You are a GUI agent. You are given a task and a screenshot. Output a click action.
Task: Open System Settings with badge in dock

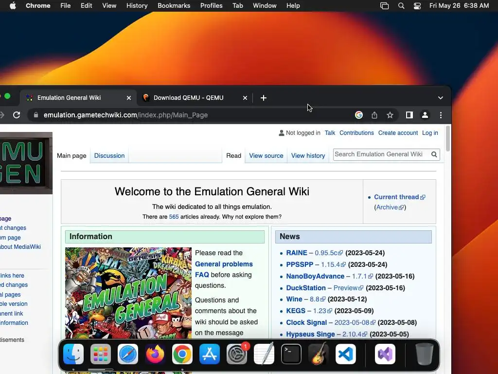tap(237, 354)
